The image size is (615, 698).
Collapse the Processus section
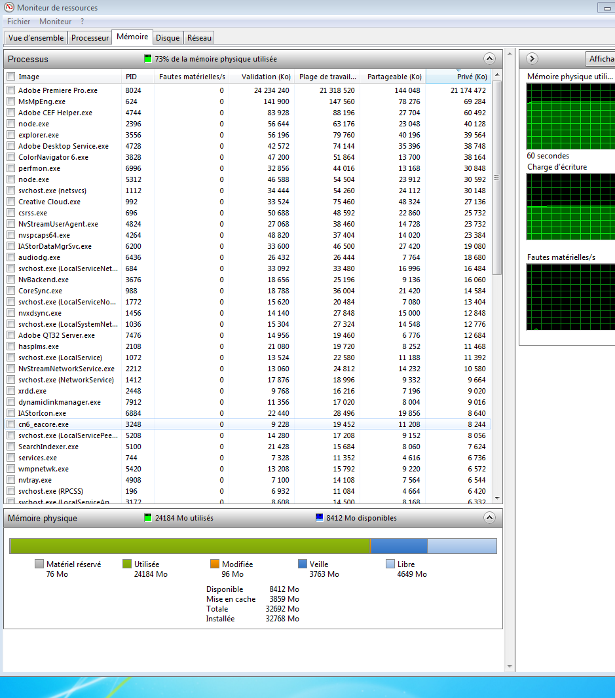[x=489, y=58]
